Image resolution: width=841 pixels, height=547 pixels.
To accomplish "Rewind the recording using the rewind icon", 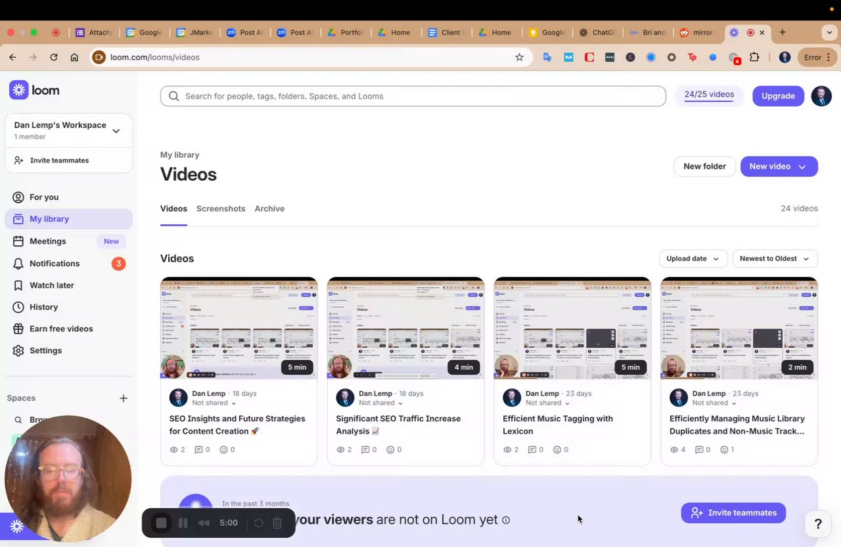I will tap(204, 523).
